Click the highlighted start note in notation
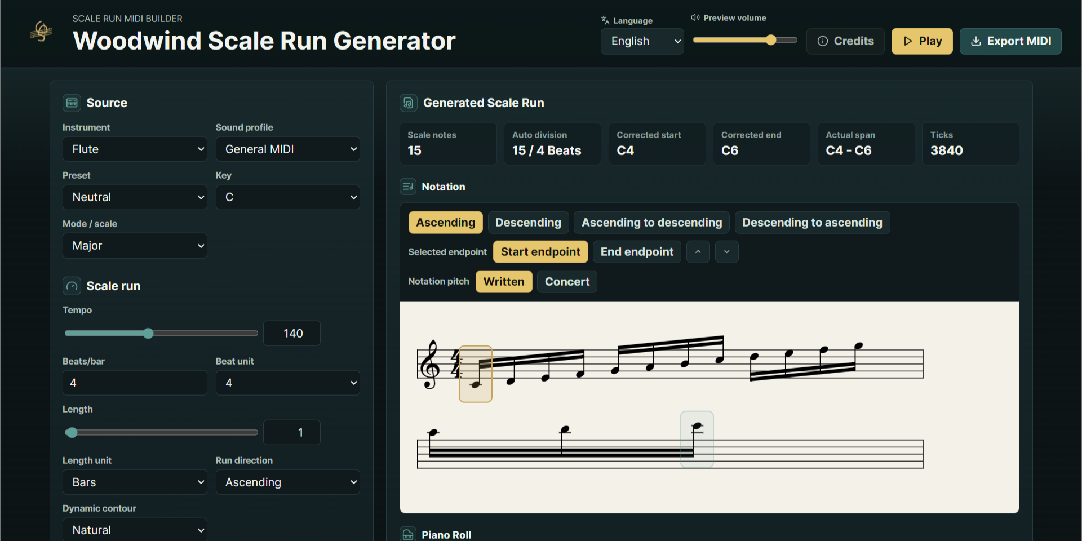This screenshot has width=1082, height=541. 476,374
